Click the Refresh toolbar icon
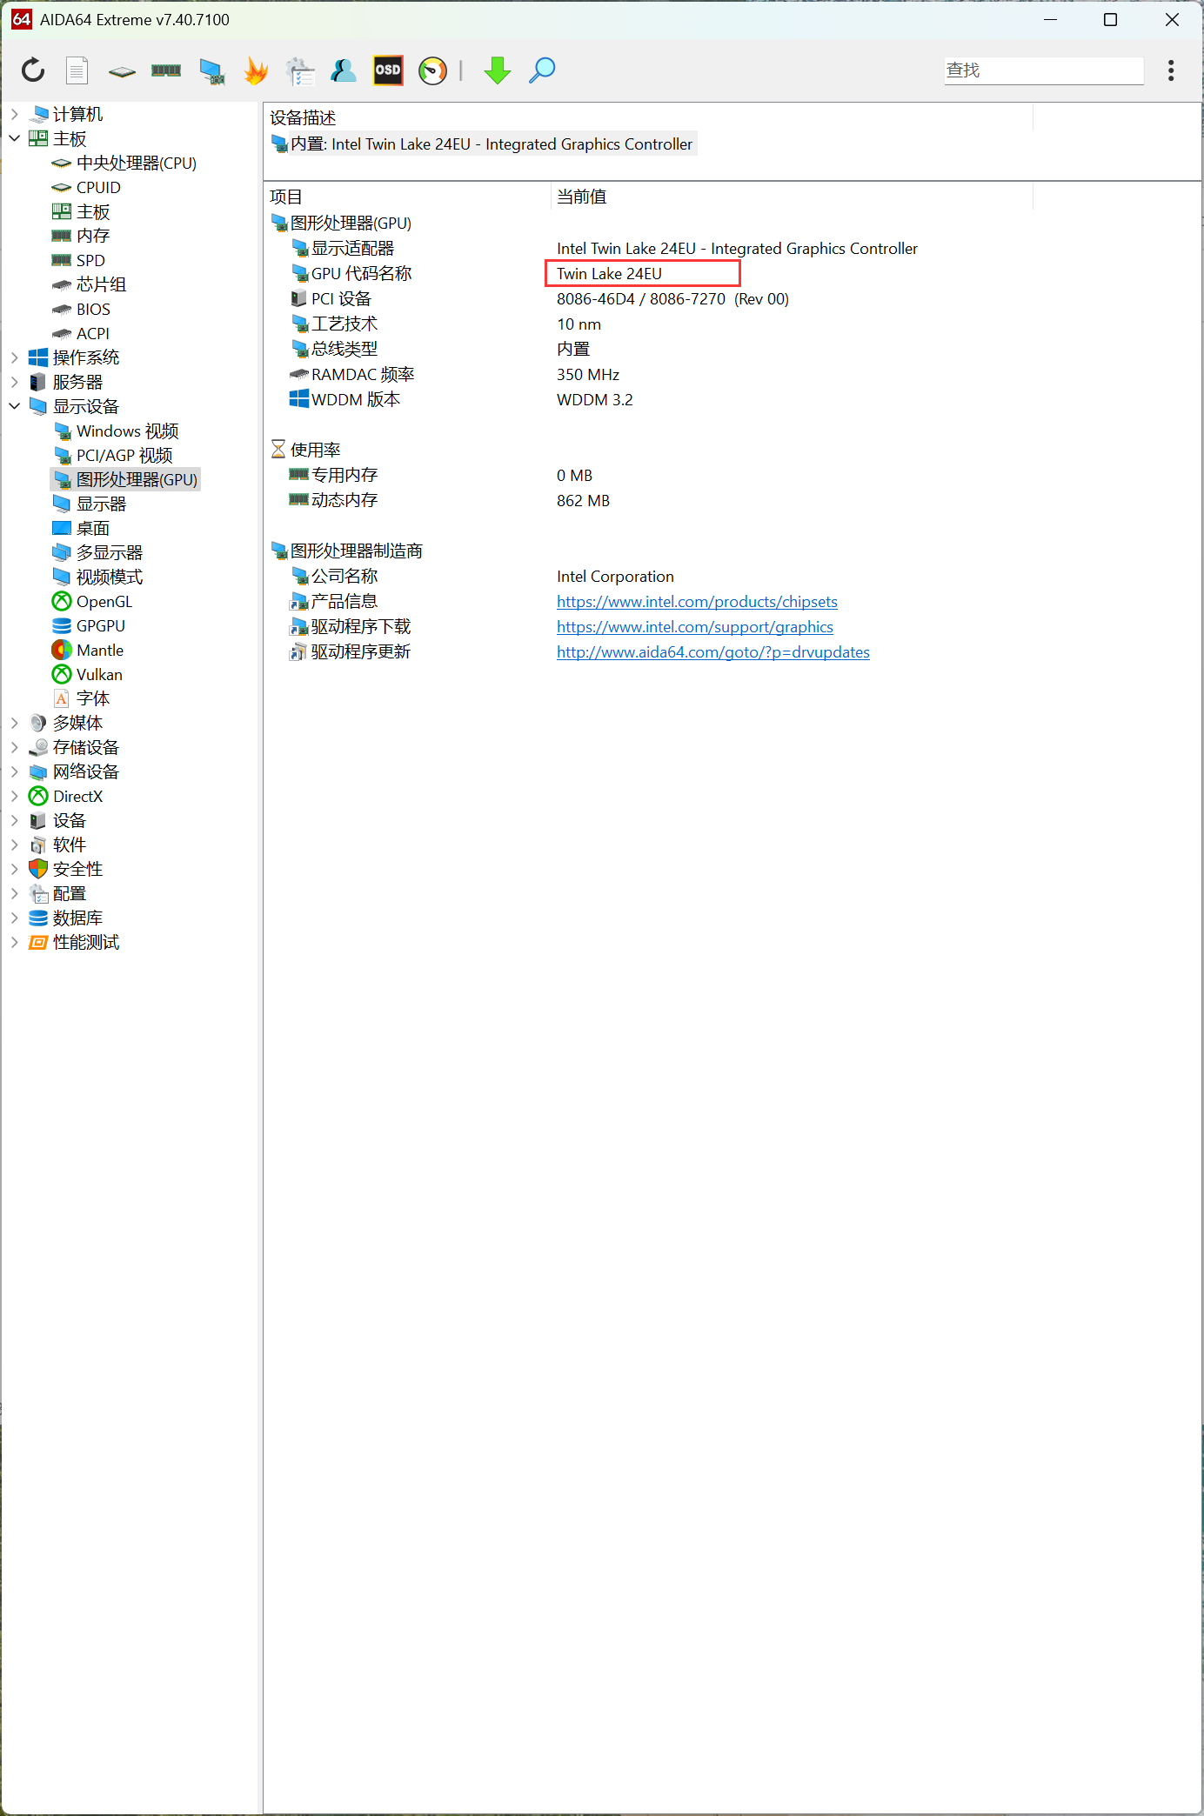Image resolution: width=1204 pixels, height=1816 pixels. click(33, 70)
